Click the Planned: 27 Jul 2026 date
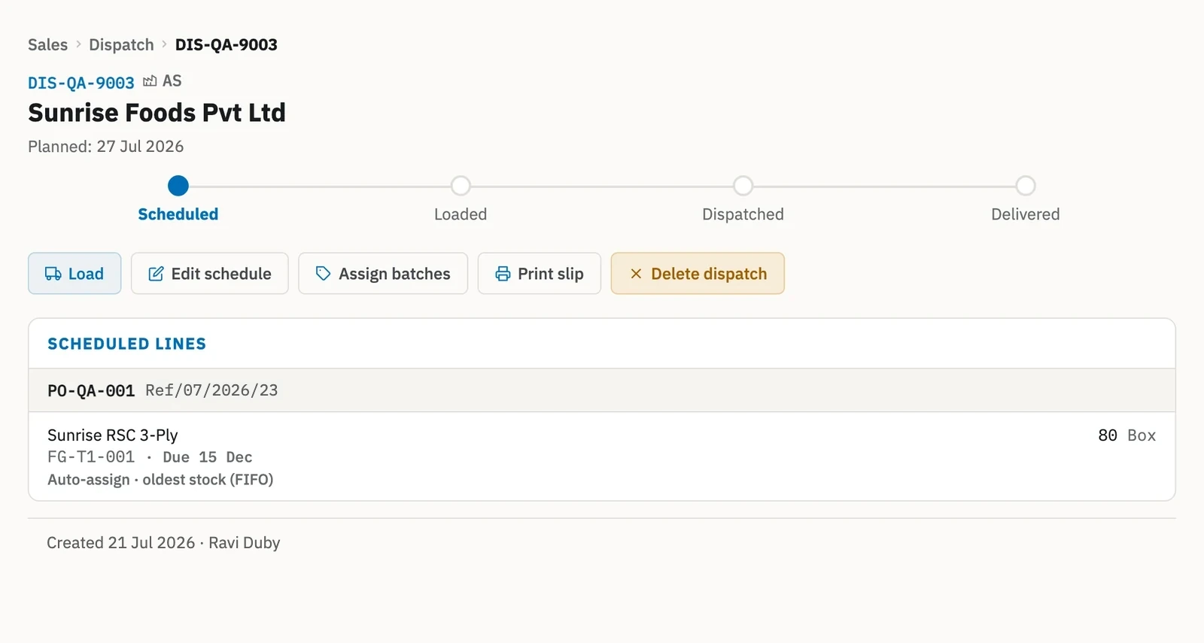 (x=106, y=147)
